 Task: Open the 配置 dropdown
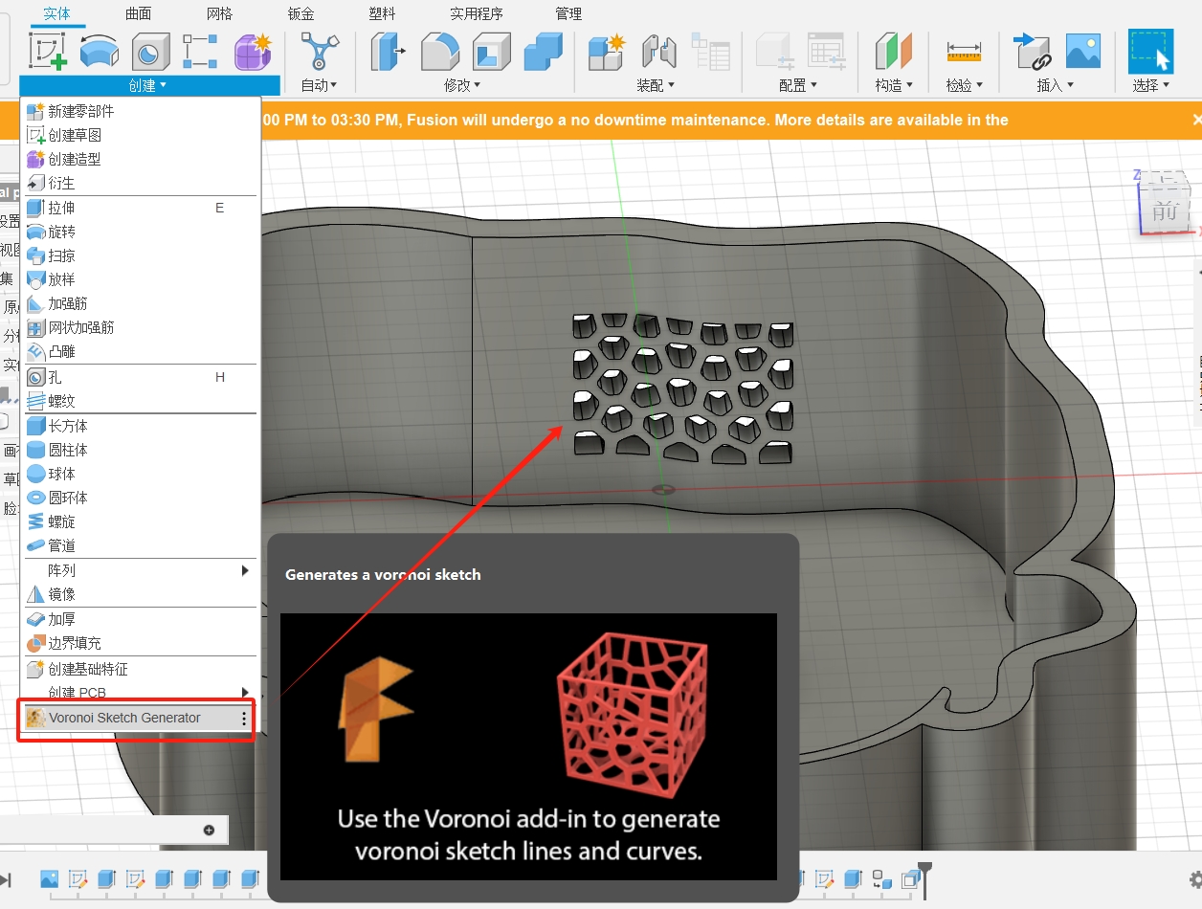pyautogui.click(x=798, y=85)
